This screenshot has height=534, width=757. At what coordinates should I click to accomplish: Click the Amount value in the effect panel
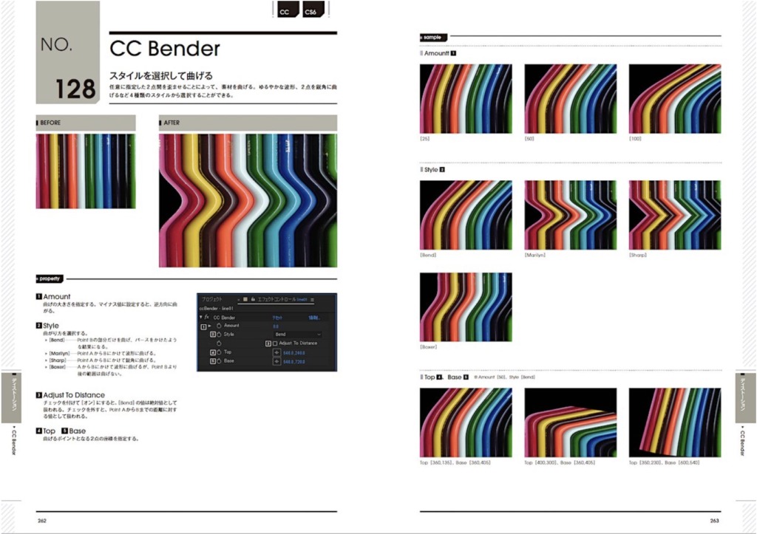coord(276,326)
